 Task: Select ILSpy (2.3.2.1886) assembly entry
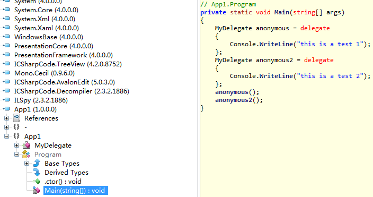[41, 100]
